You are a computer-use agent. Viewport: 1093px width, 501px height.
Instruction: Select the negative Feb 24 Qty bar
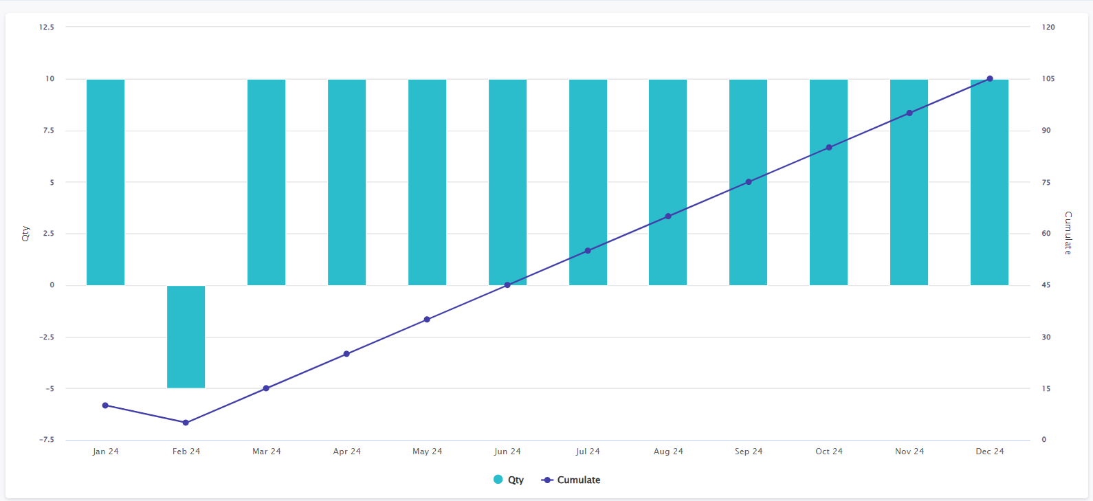tap(186, 337)
